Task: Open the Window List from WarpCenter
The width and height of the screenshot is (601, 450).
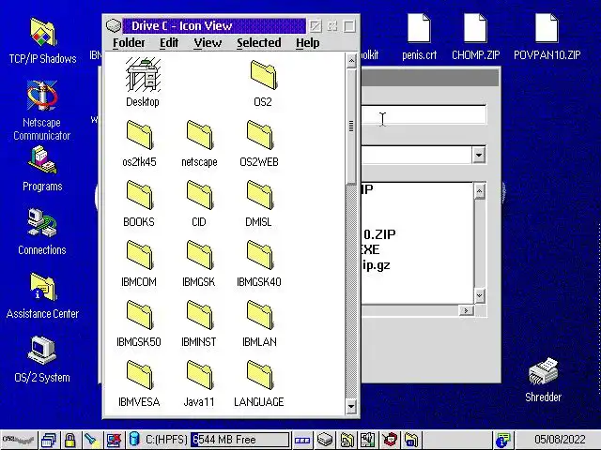Action: 48,440
